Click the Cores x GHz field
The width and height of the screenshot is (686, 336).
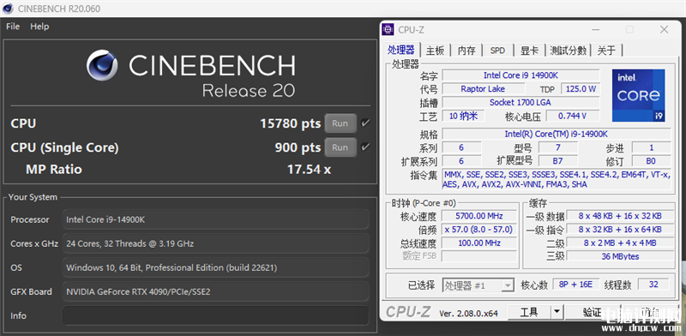(216, 243)
